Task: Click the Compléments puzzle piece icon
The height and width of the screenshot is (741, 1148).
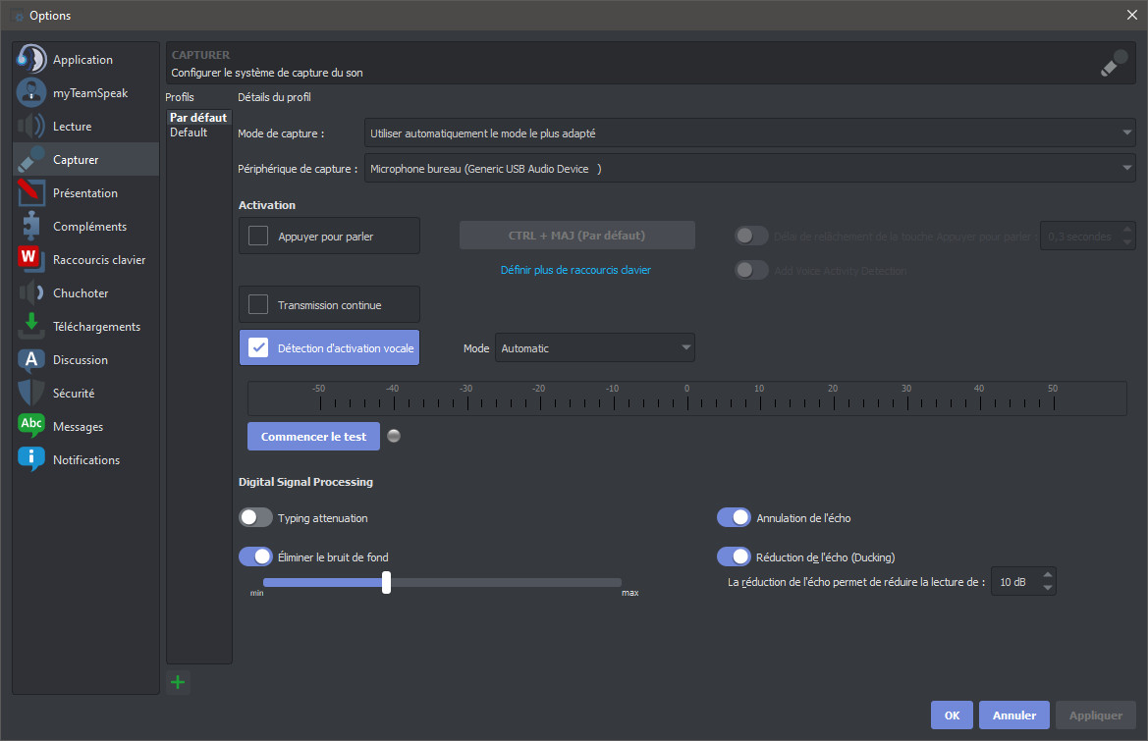Action: click(x=31, y=226)
